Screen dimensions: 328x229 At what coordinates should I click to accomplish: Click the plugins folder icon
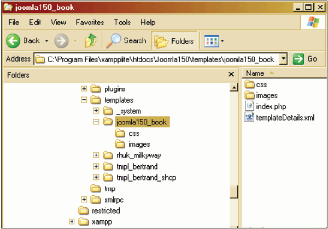click(96, 89)
